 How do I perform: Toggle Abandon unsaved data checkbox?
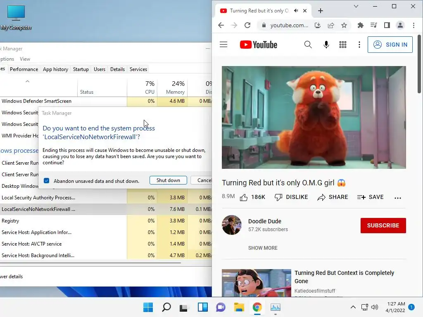coord(46,181)
